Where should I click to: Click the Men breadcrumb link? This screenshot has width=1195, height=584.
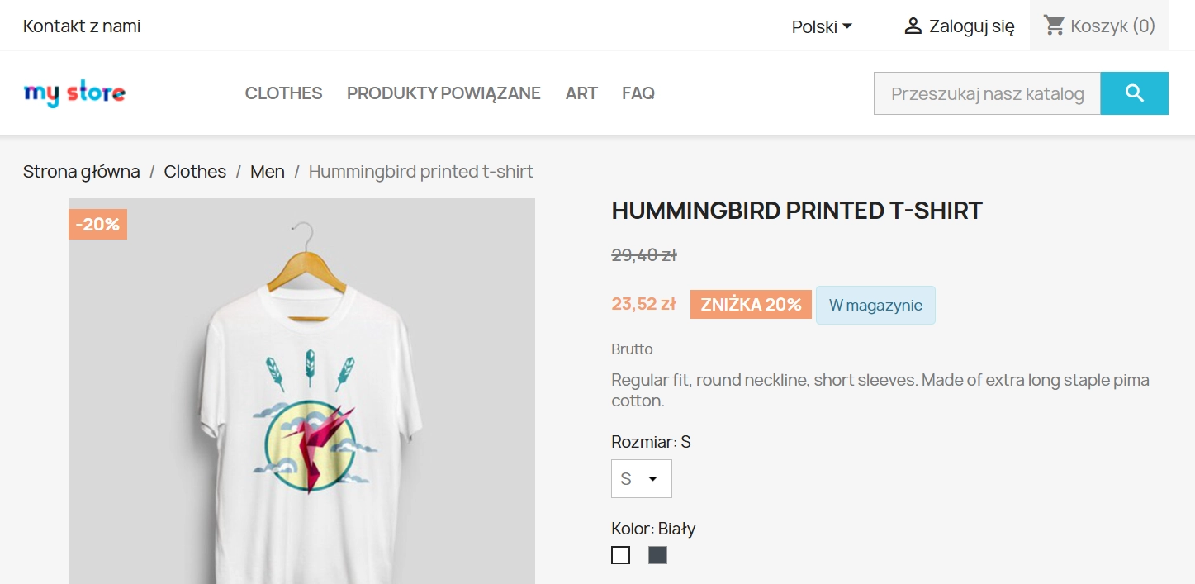[267, 171]
